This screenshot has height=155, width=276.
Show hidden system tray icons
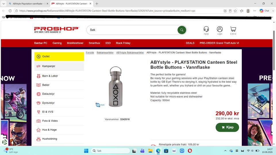point(225,151)
